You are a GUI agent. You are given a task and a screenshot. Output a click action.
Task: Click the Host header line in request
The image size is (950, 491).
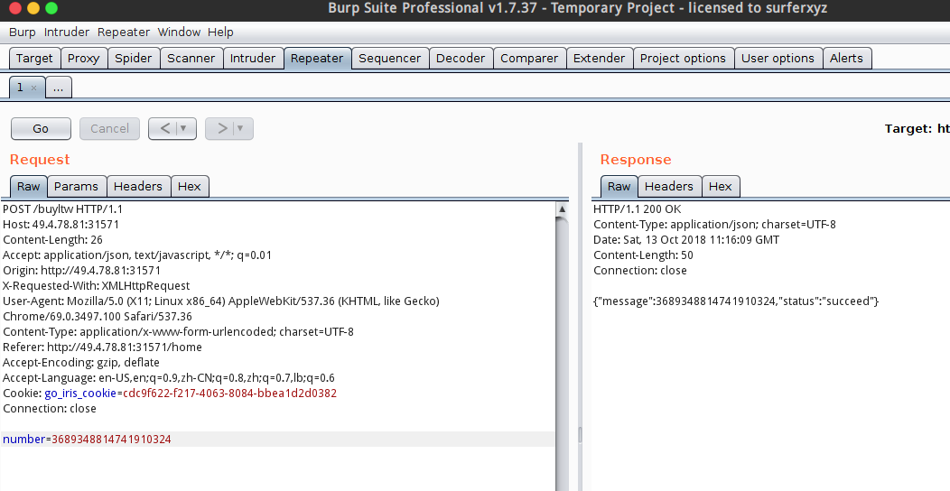(61, 224)
